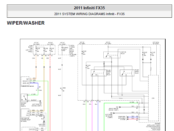Image resolution: width=174 pixels, height=131 pixels.
Task: Click the '(LEFT SIDE OF DASH)' note
Action: (42, 125)
